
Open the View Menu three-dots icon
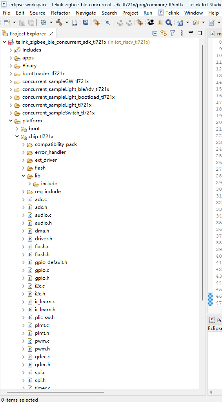coord(182,33)
